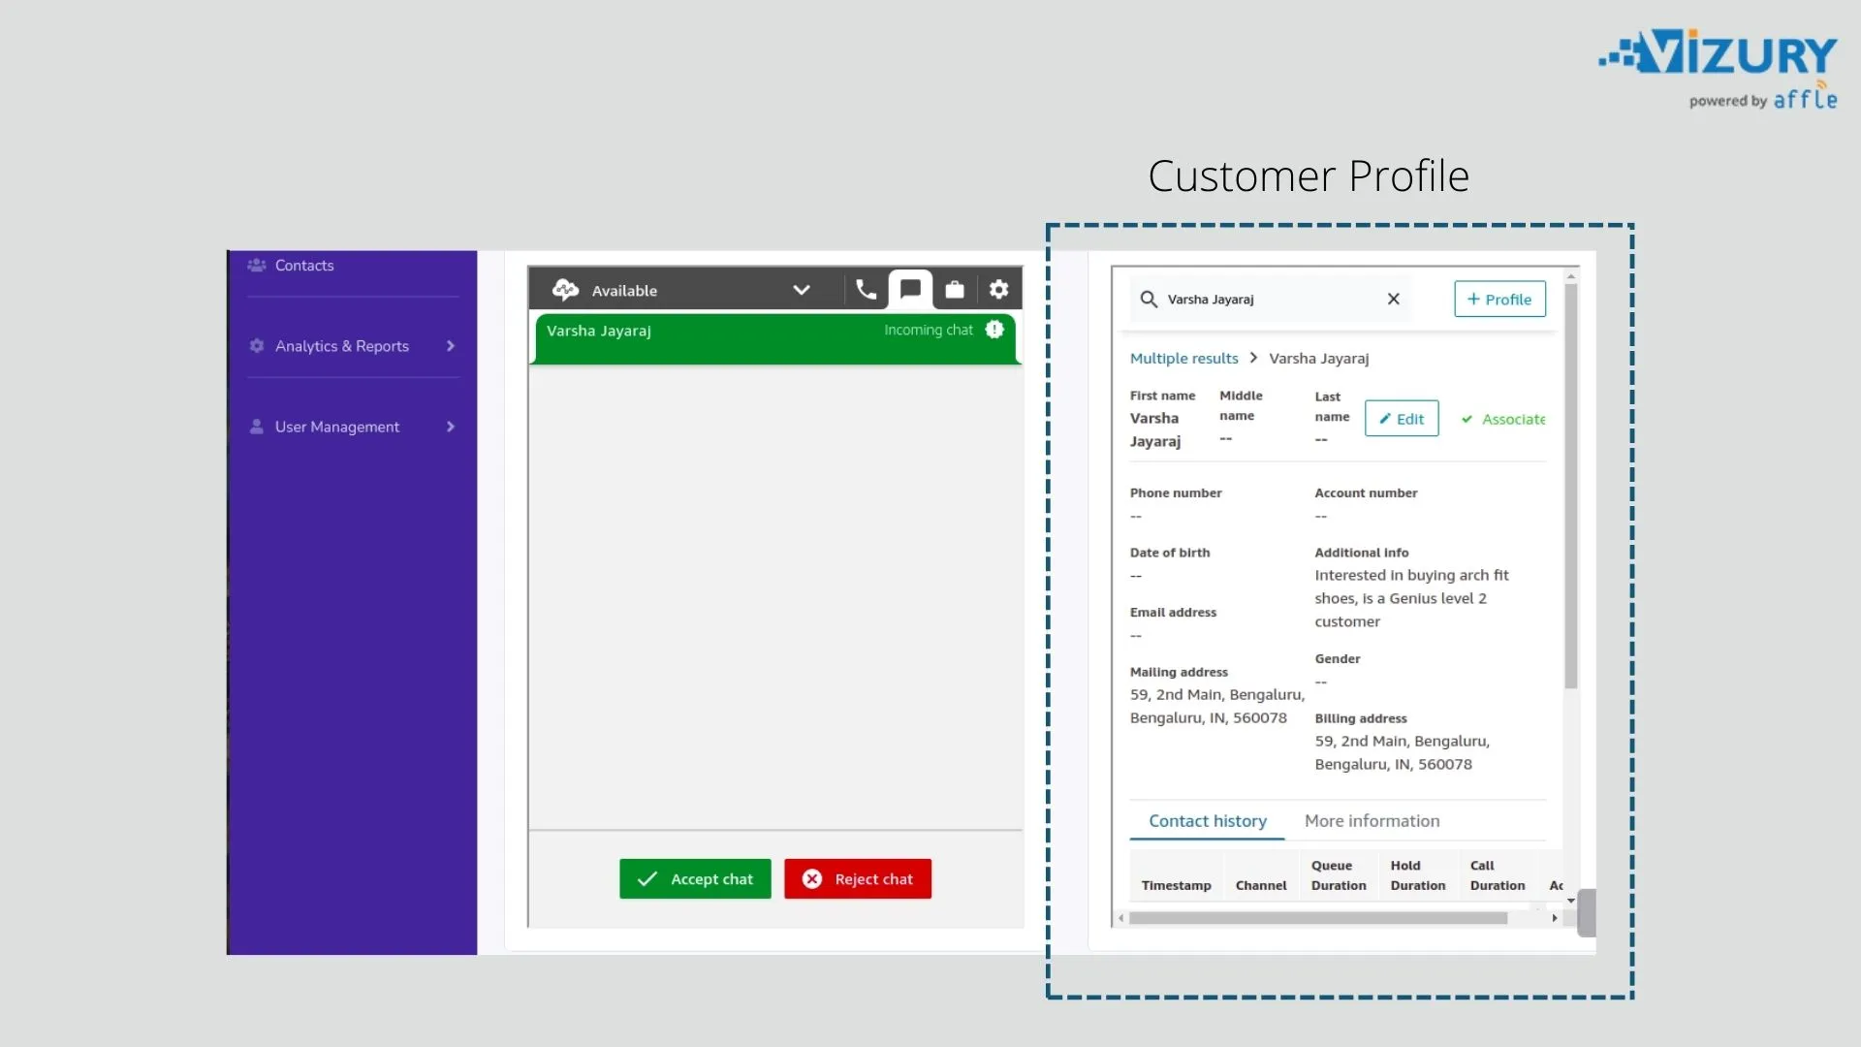Switch to the More information tab
Image resolution: width=1861 pixels, height=1047 pixels.
click(1372, 821)
